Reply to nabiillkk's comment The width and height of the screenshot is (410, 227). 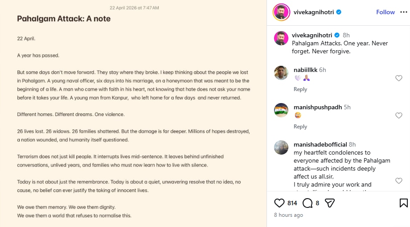[300, 89]
